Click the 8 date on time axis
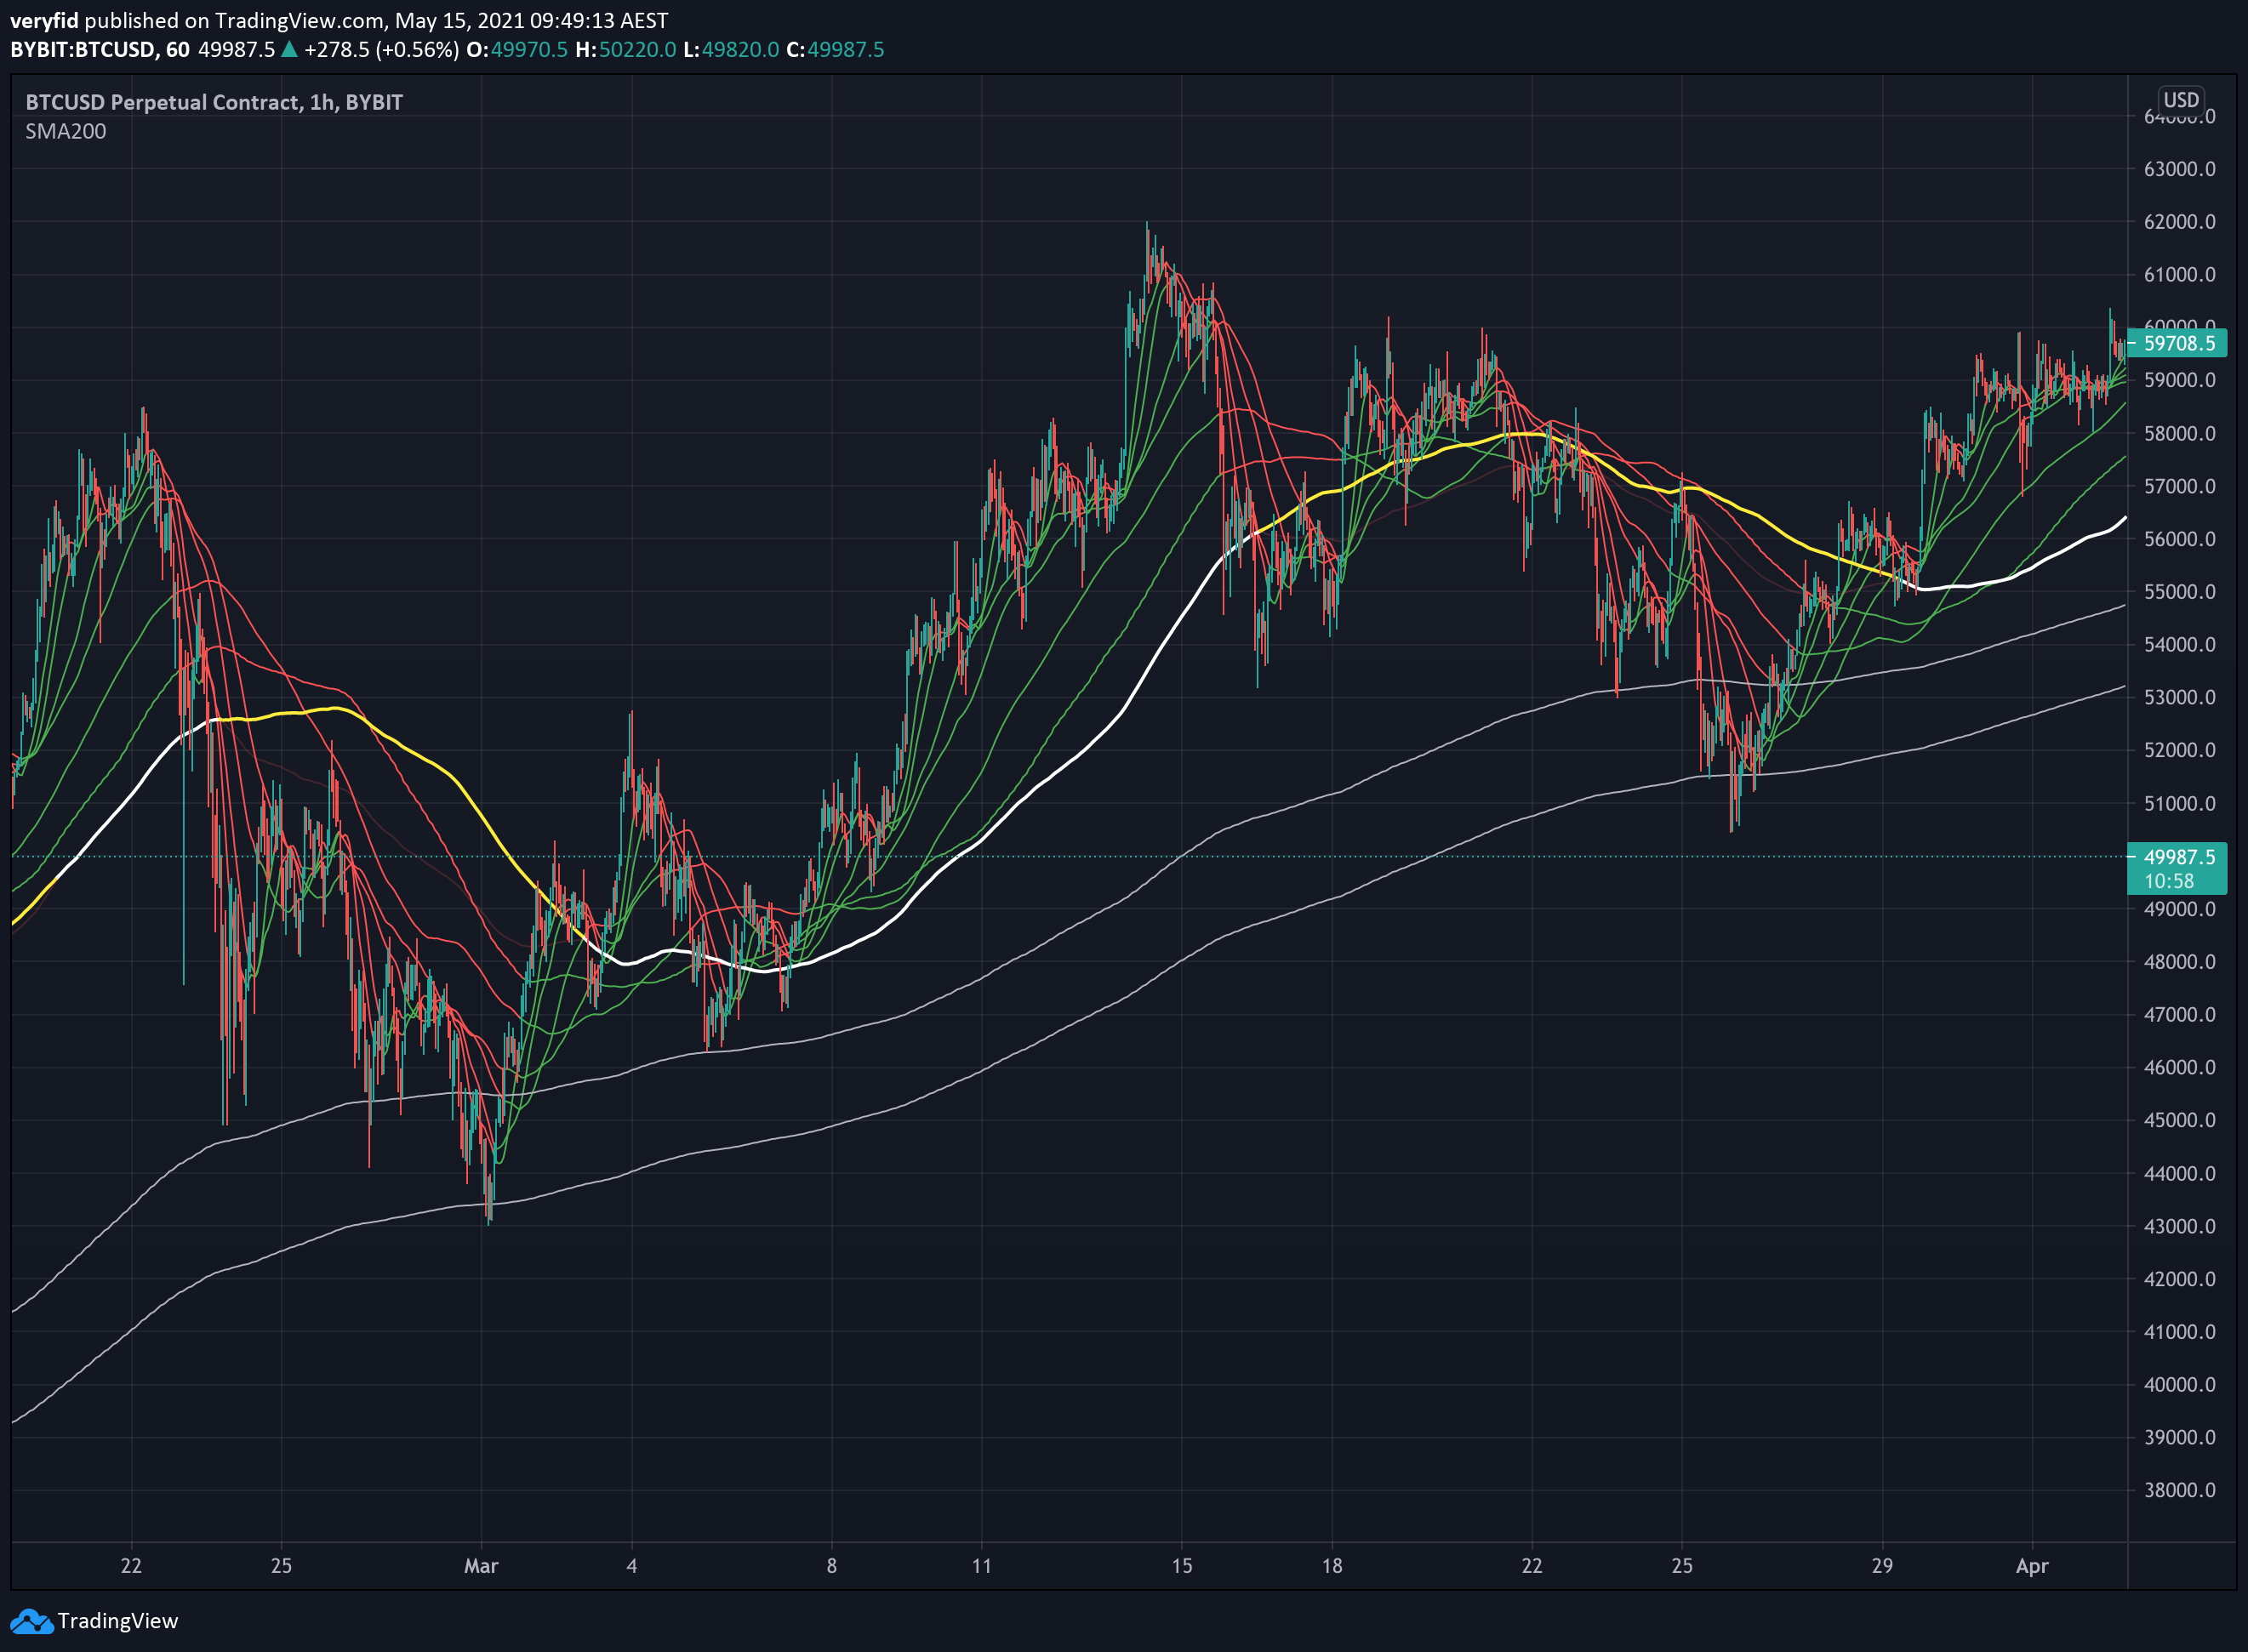The image size is (2248, 1652). point(832,1566)
